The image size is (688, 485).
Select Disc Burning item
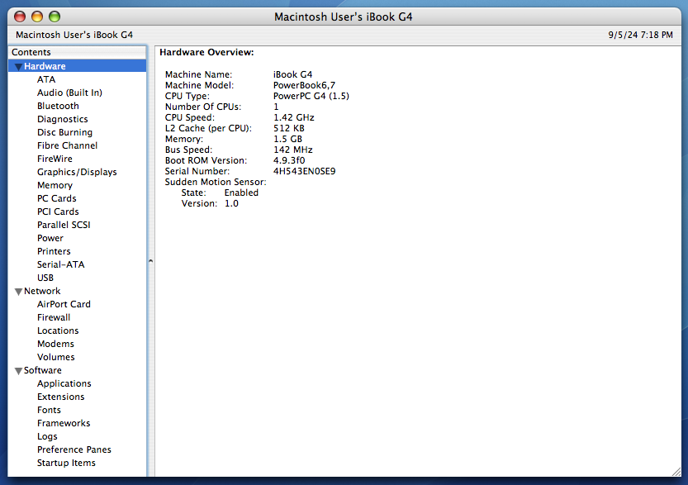tap(64, 132)
